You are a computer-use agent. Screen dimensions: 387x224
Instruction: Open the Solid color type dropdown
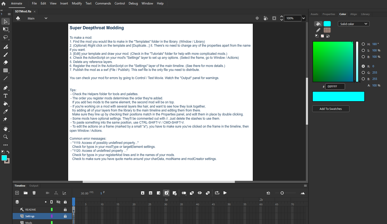pos(353,24)
